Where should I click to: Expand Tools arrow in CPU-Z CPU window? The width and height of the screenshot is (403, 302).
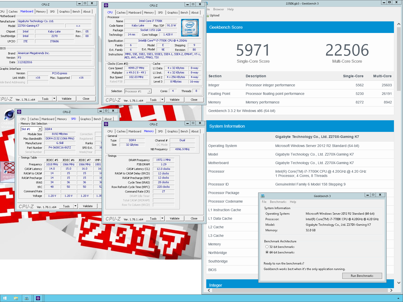(162, 100)
